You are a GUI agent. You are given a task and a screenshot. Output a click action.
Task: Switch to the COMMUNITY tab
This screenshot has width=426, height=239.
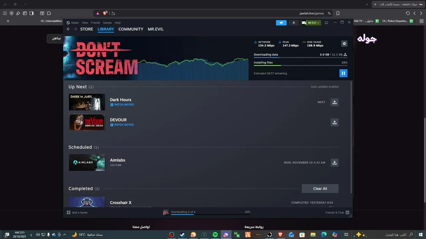(x=131, y=29)
